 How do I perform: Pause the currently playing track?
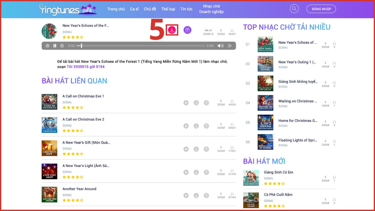point(54,46)
